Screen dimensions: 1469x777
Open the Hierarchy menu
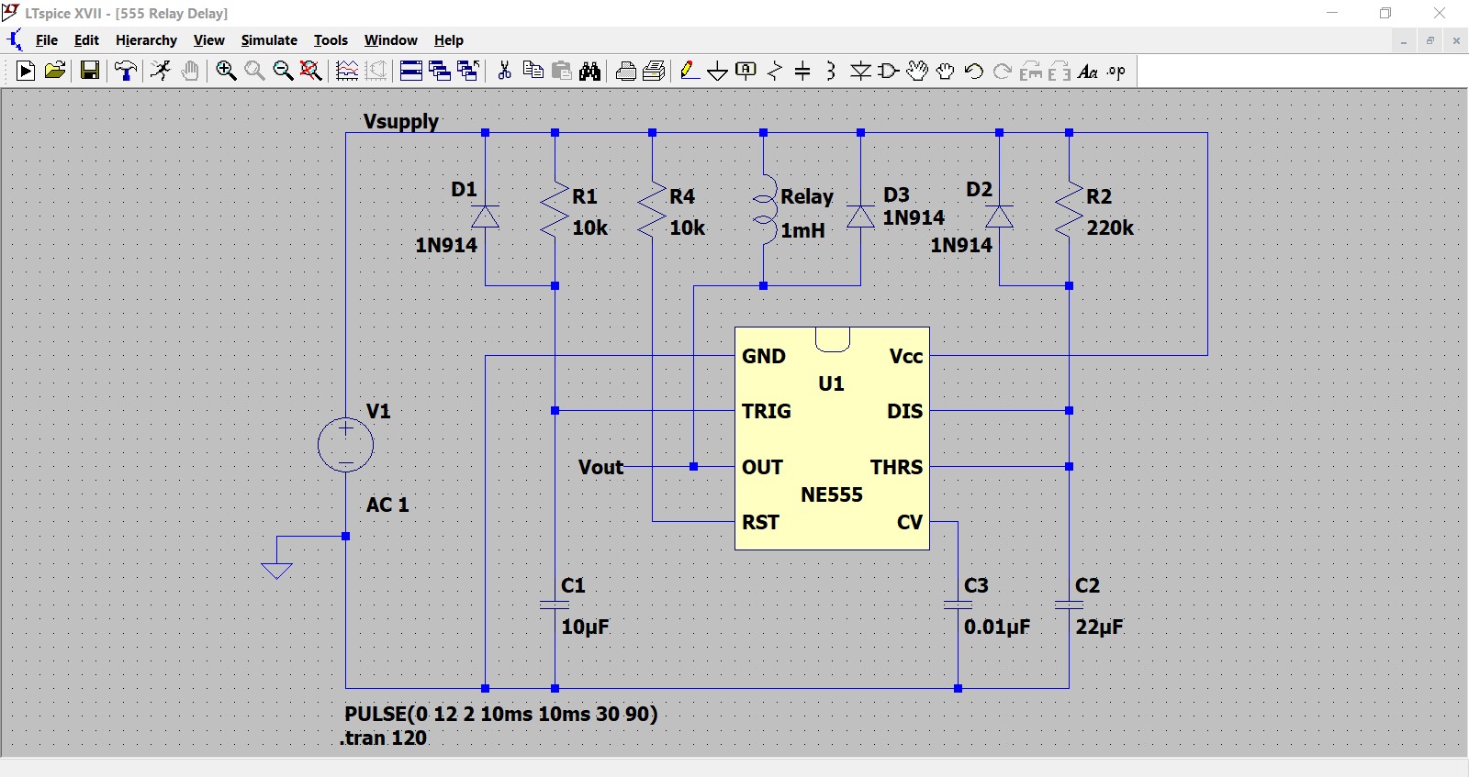pos(146,40)
